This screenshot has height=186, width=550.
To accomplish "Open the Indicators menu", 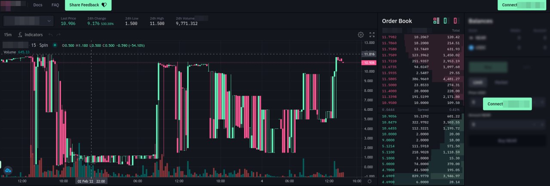I will 31,34.
